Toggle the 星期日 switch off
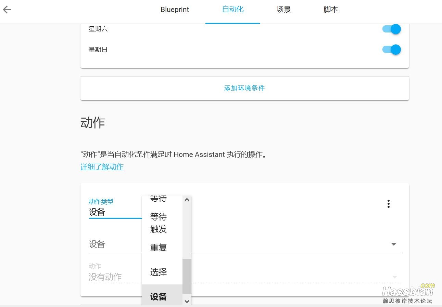This screenshot has height=307, width=442. pos(391,50)
